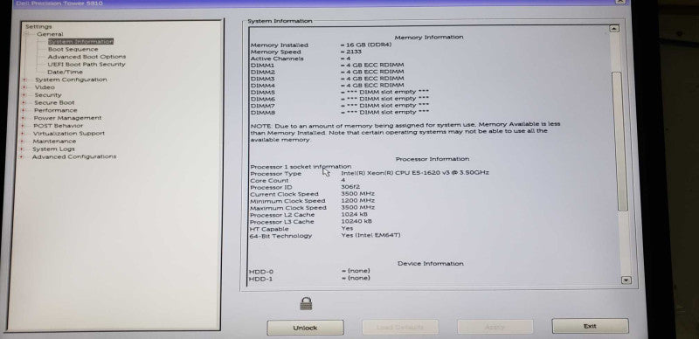Image resolution: width=699 pixels, height=339 pixels.
Task: Click the Processor L2 Cache row
Action: pyautogui.click(x=309, y=215)
